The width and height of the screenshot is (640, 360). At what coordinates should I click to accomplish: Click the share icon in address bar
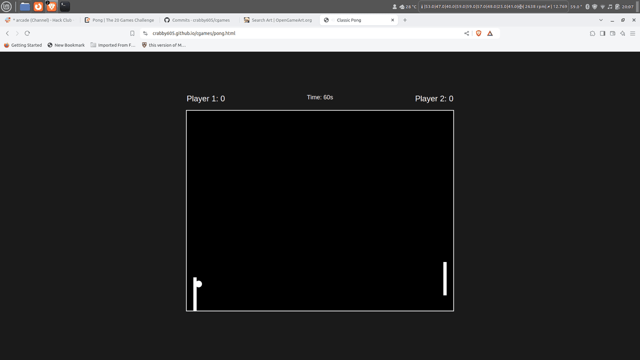(466, 33)
